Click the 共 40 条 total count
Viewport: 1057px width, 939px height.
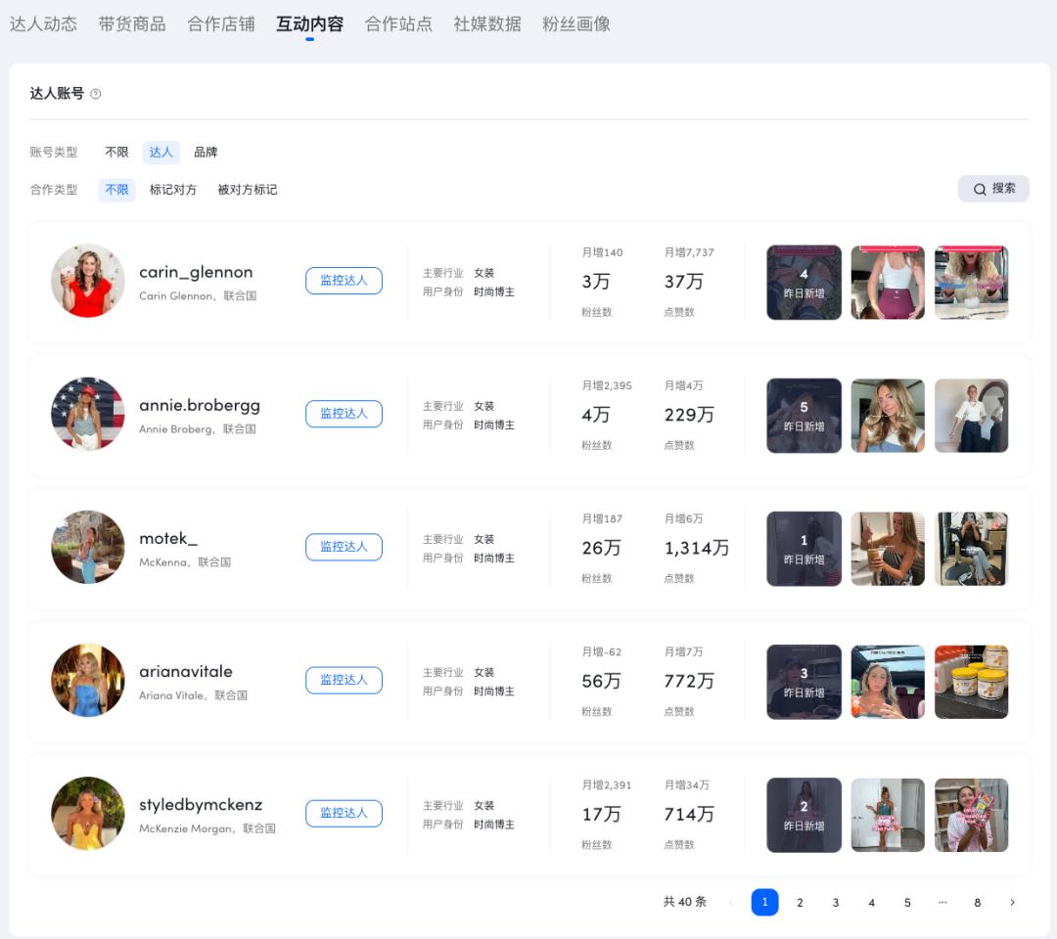685,902
